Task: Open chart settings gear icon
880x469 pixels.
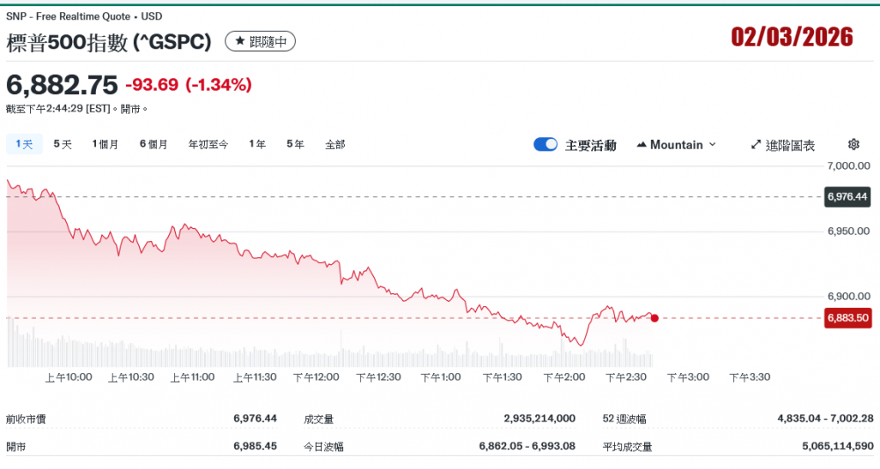Action: point(853,144)
